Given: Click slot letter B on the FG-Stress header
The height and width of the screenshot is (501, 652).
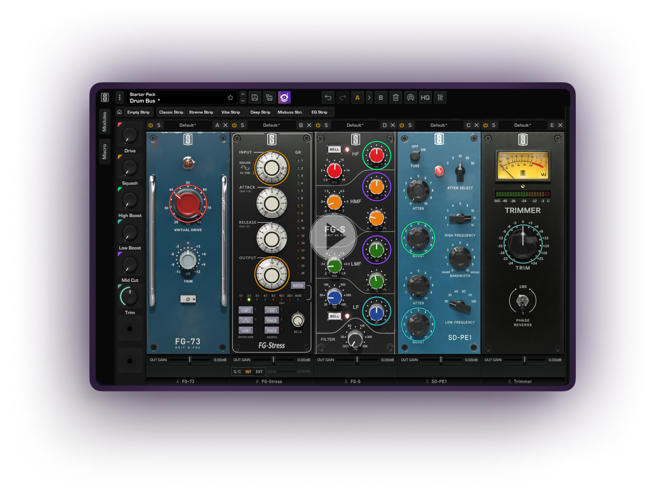Looking at the screenshot, I should 301,125.
